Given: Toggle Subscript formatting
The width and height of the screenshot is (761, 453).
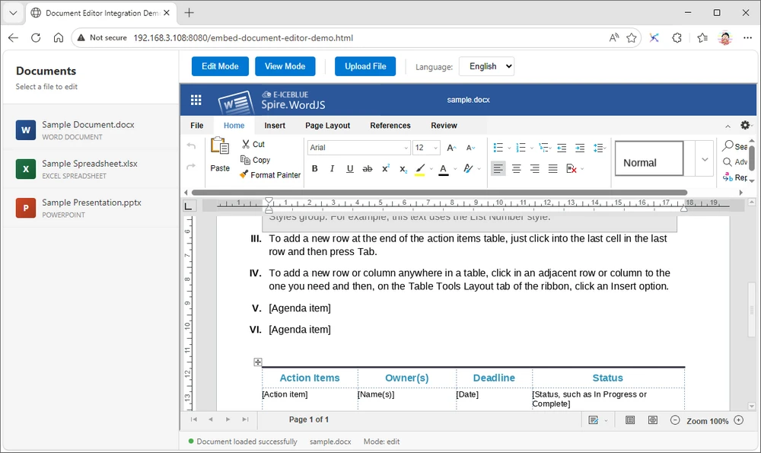Looking at the screenshot, I should pos(403,168).
